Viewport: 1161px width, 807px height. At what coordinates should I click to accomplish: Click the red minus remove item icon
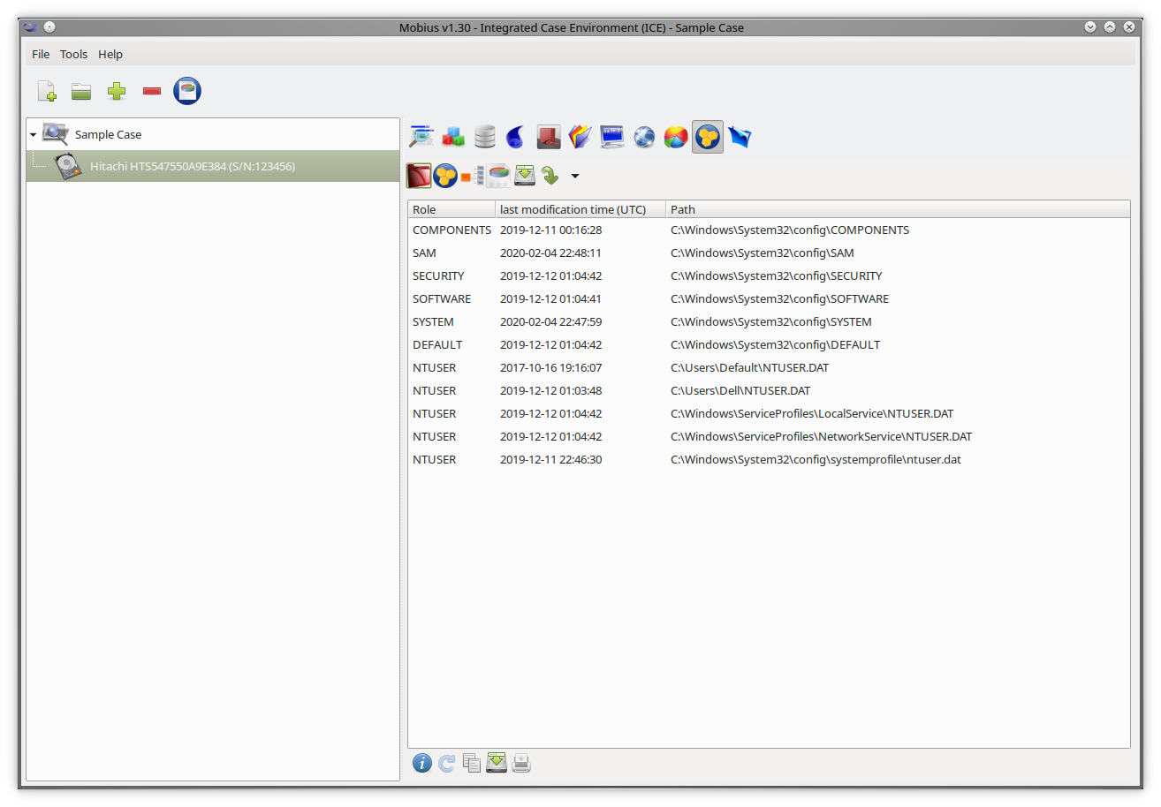point(151,91)
